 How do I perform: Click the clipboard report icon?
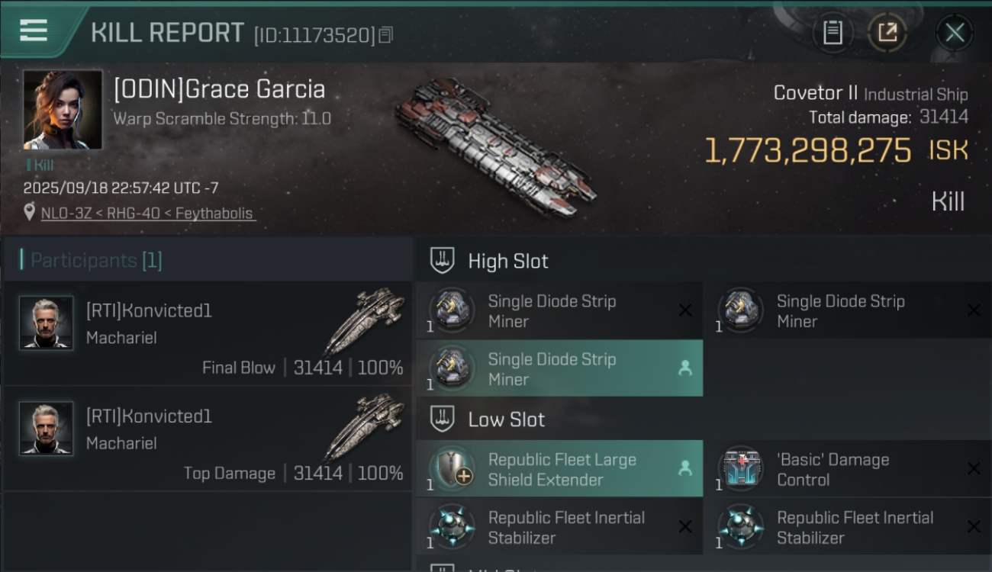(833, 33)
